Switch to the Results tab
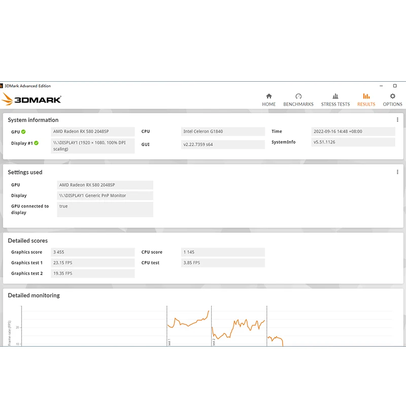Screen dimensions: 406x406 pyautogui.click(x=366, y=99)
